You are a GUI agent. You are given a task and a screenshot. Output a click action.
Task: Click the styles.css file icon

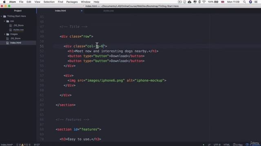tap(11, 30)
